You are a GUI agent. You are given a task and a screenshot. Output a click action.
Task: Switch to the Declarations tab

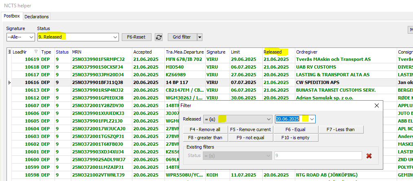pos(37,17)
